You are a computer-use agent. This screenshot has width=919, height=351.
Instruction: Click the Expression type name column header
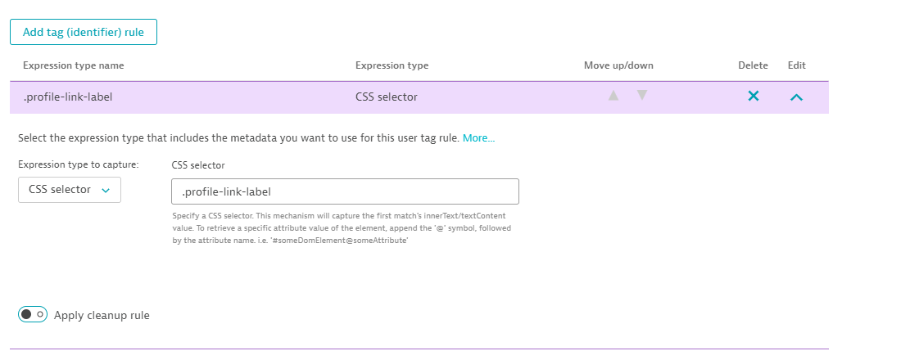[74, 65]
